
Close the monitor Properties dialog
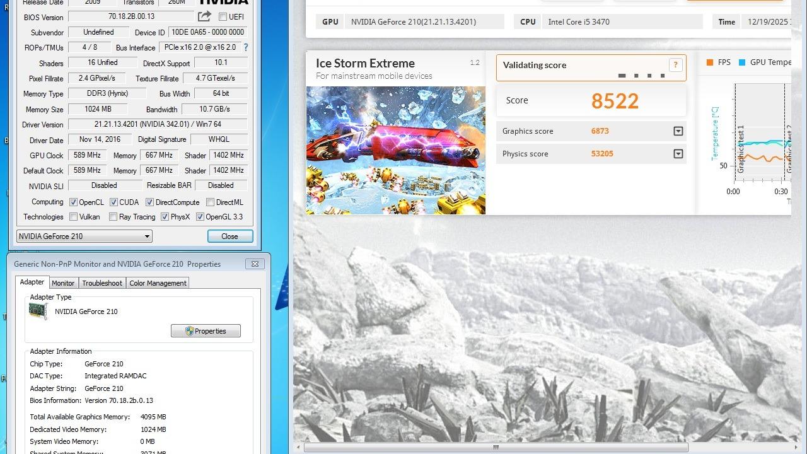(x=255, y=264)
